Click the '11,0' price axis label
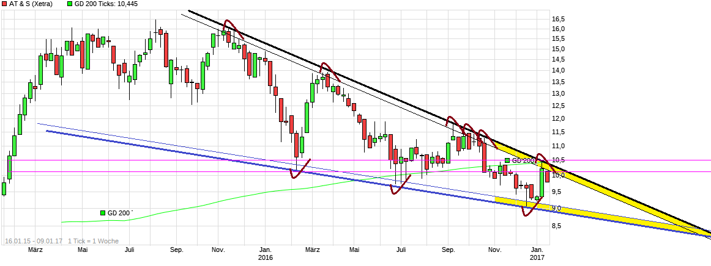The width and height of the screenshot is (711, 266). (558, 146)
